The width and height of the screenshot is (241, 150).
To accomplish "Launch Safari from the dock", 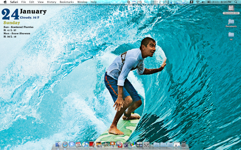I will pyautogui.click(x=65, y=144).
